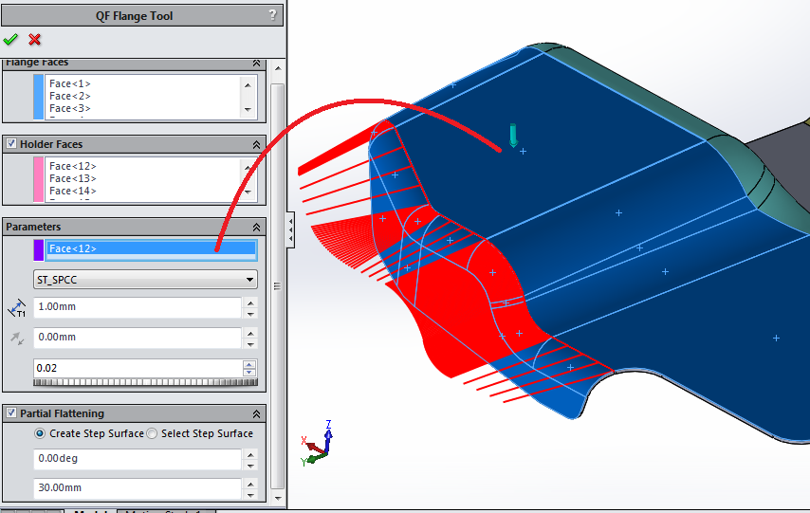Click the T1 thickness icon
The height and width of the screenshot is (513, 810).
coord(17,308)
